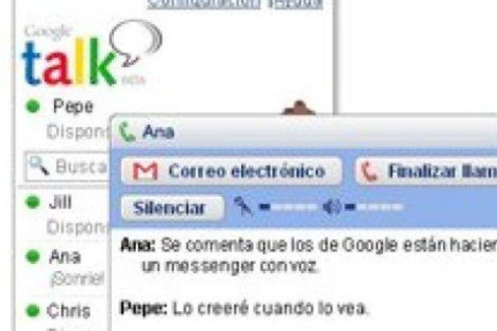Click Pepe's avatar picture
Image resolution: width=497 pixels, height=331 pixels.
coord(299,108)
